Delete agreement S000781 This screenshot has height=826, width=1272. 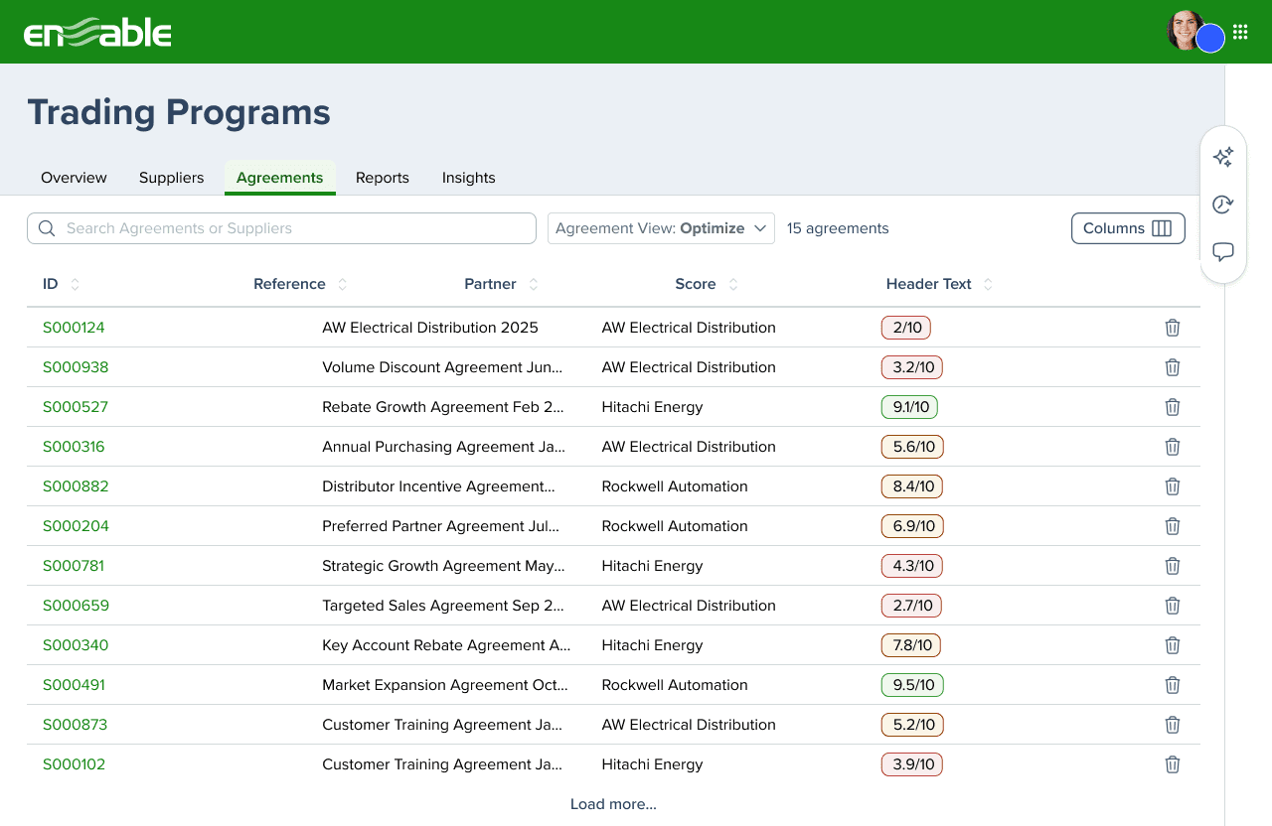click(1173, 566)
